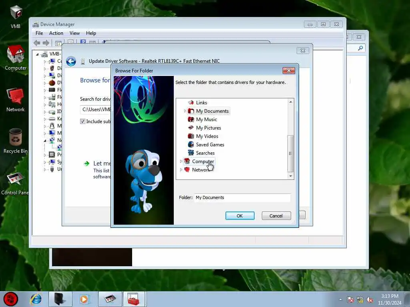Open the black computer taskbar button
This screenshot has width=410, height=307.
click(x=60, y=299)
